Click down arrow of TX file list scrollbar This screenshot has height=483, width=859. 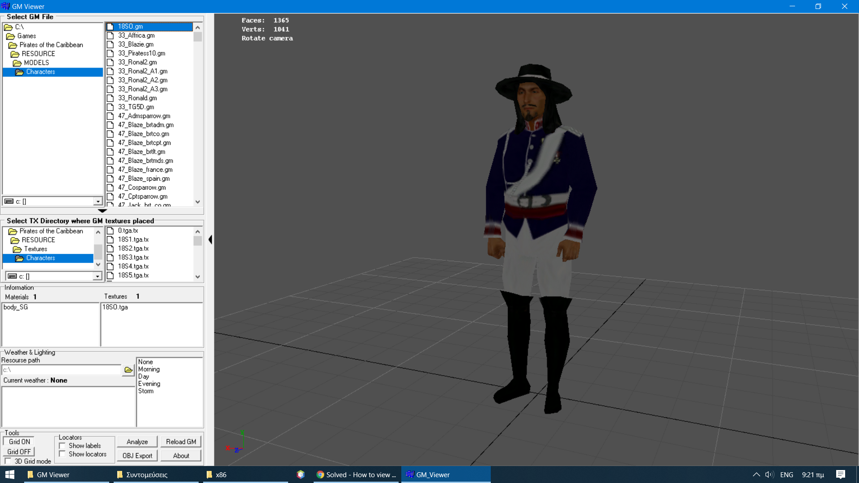(198, 277)
